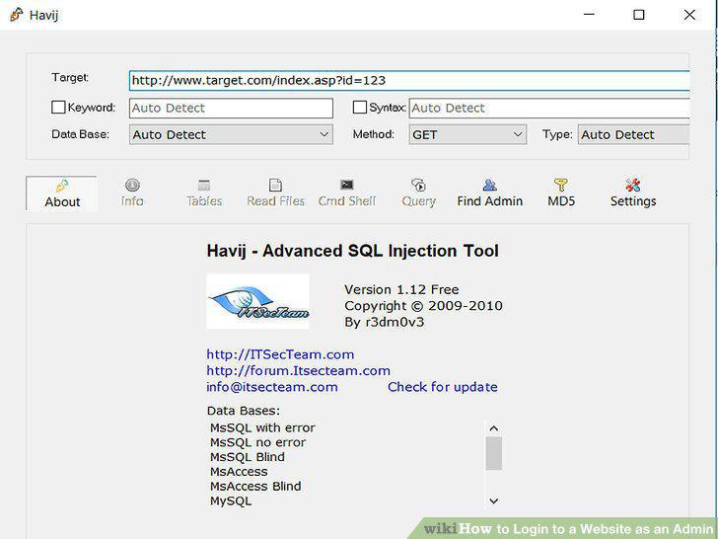
Task: Select 'MsAccess Blind' database entry
Action: (x=255, y=487)
